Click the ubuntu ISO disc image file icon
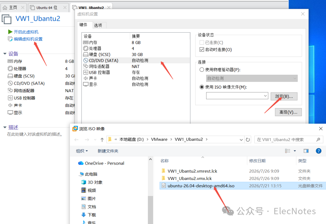 (164, 186)
